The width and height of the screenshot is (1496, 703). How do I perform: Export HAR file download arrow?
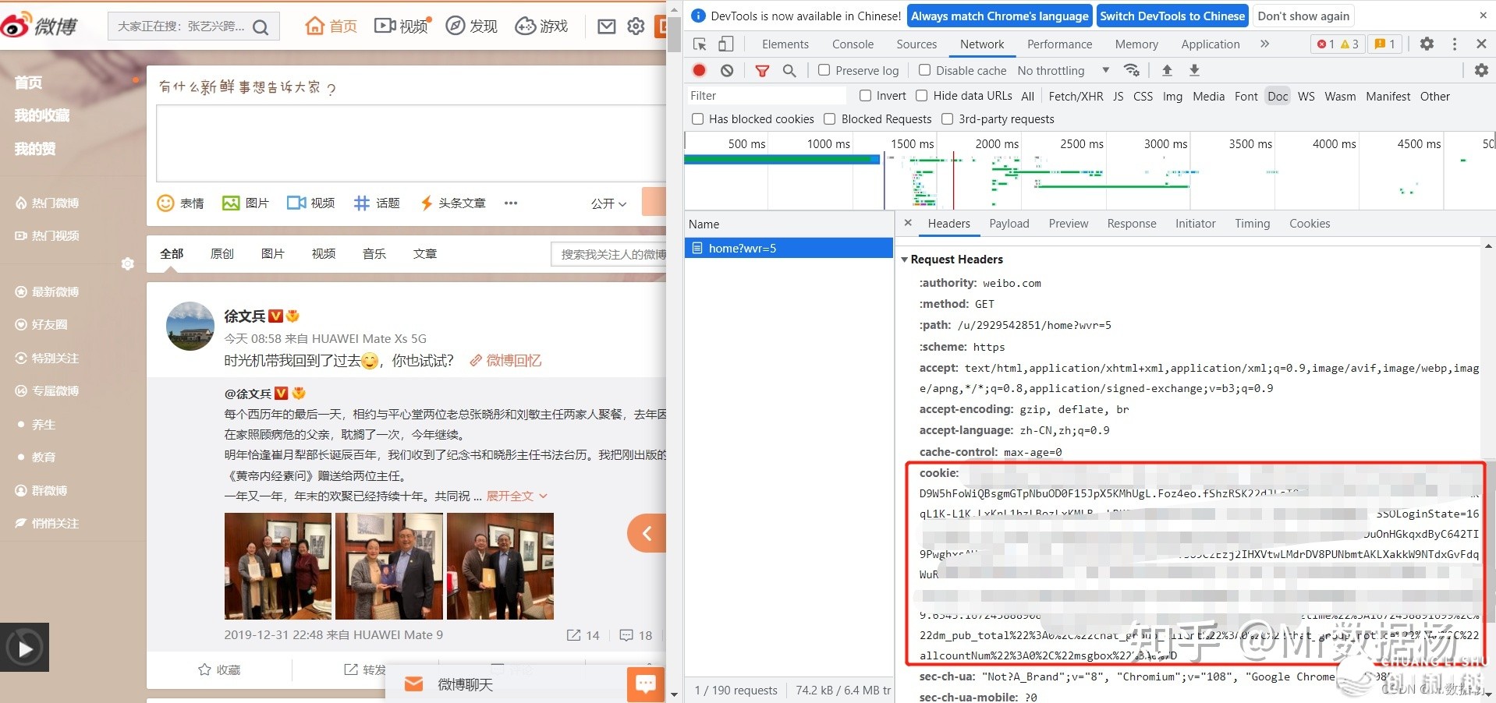(1194, 70)
